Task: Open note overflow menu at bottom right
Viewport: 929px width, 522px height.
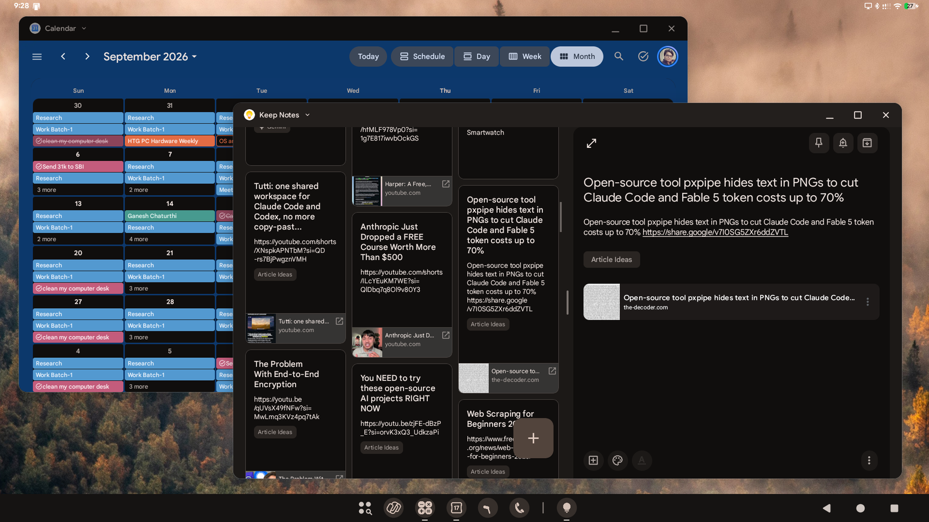Action: pyautogui.click(x=869, y=460)
